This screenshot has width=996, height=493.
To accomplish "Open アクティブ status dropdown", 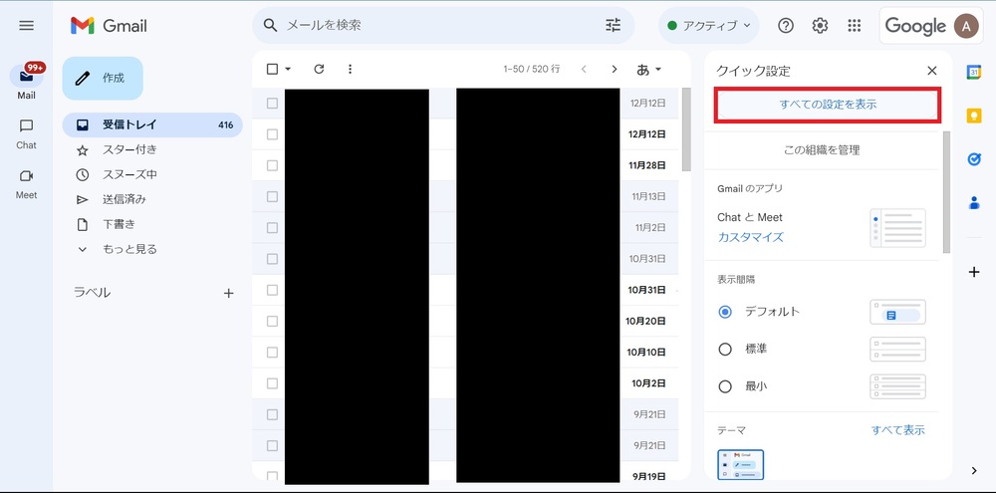I will click(x=709, y=26).
